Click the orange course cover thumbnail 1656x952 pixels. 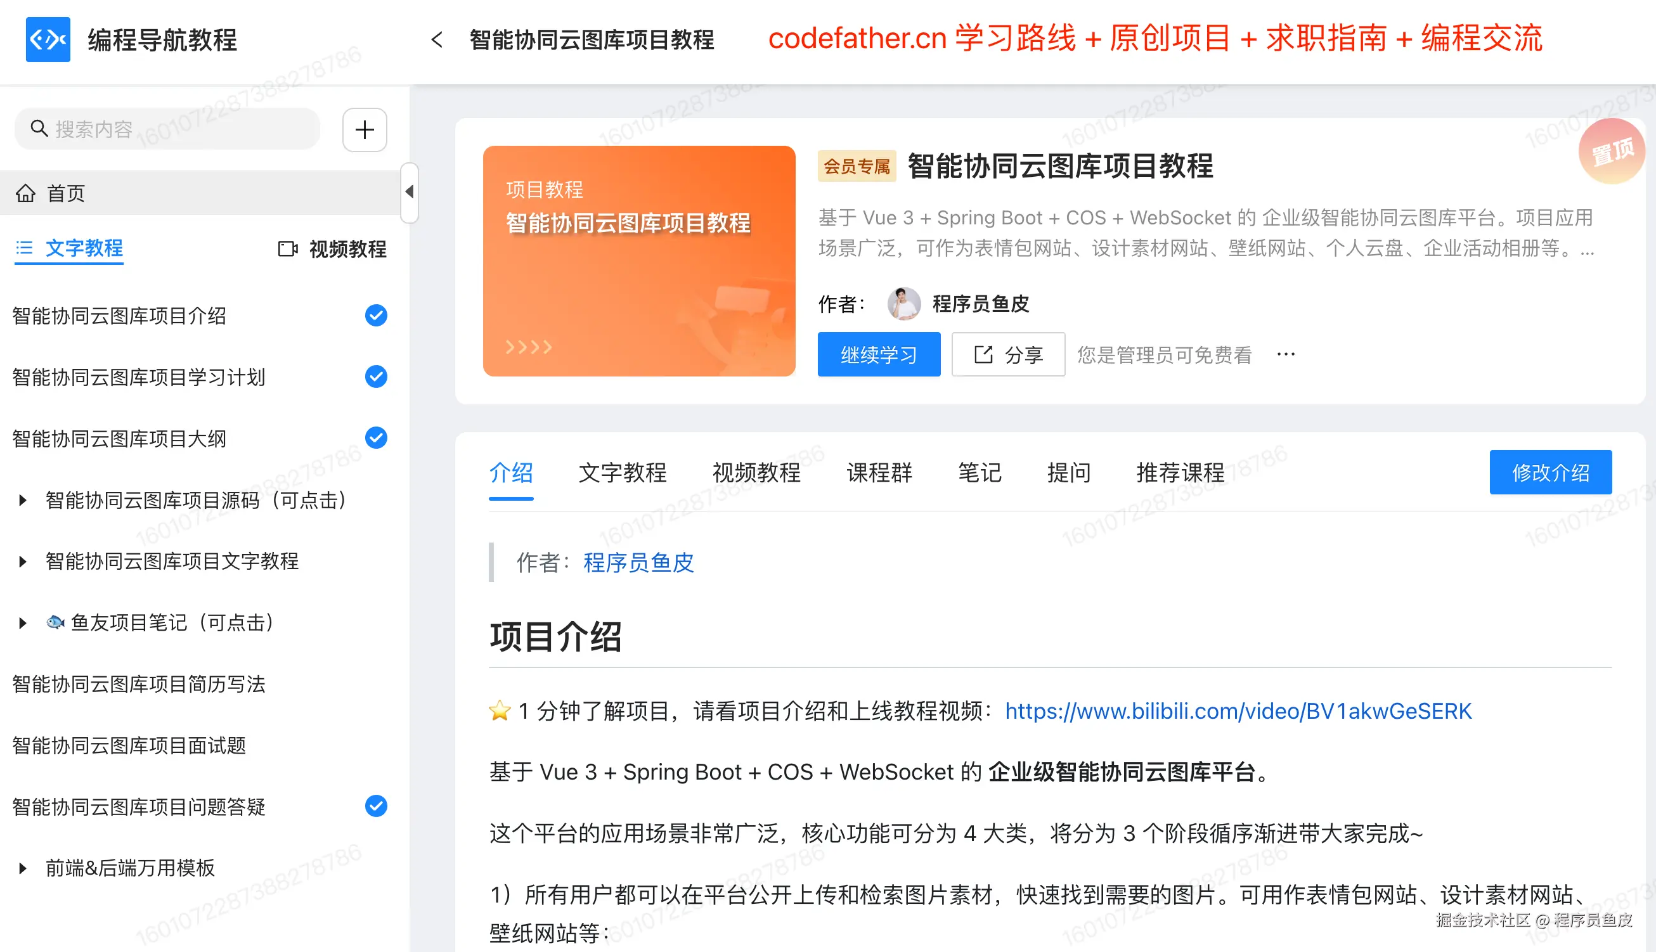(x=638, y=261)
